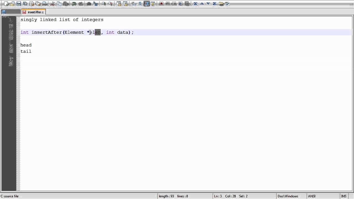The image size is (354, 199).
Task: Undo the last edit via toolbar
Action: click(74, 4)
